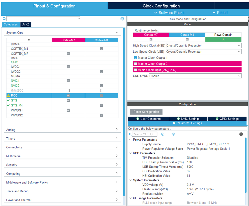Viewport: 249px width, 206px height.
Task: Open CRS SYNC dropdown
Action: (x=195, y=76)
